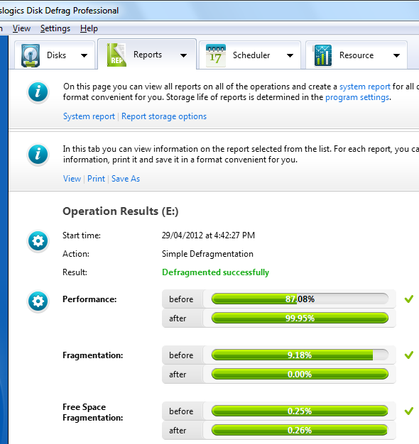Click gear icon next to Performance
The width and height of the screenshot is (419, 444).
[x=38, y=301]
